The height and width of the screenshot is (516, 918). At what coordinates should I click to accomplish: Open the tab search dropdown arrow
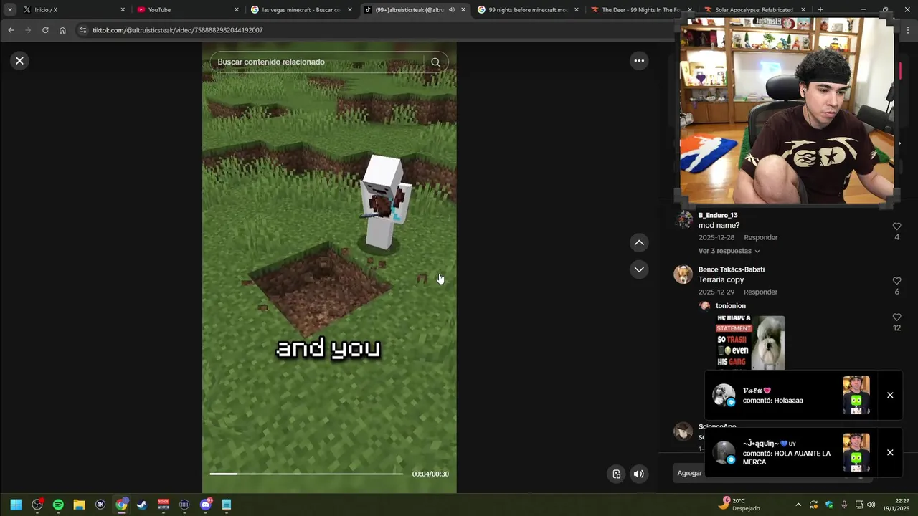(x=9, y=10)
